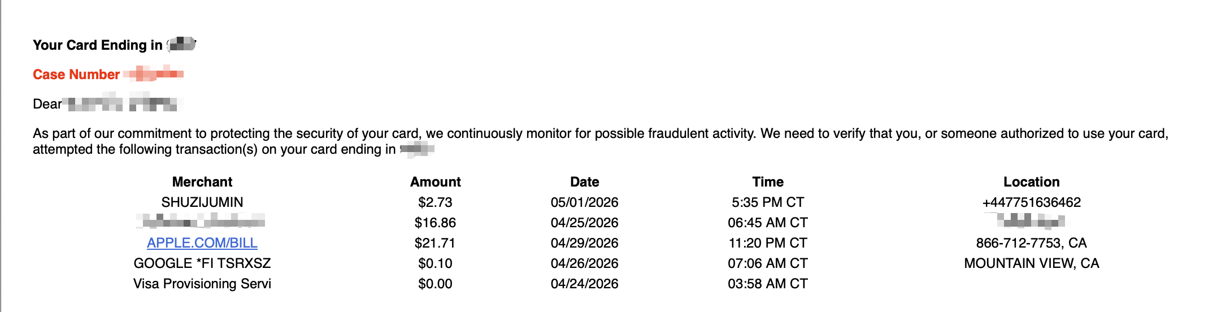Click the Merchant column header
This screenshot has height=312, width=1217.
pos(202,182)
